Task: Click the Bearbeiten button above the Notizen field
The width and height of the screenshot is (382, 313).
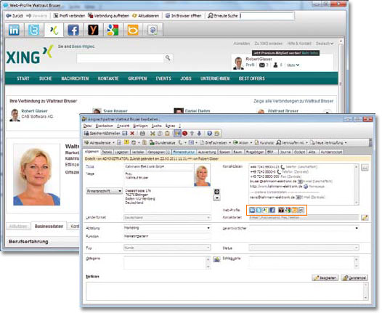Action: [x=325, y=277]
